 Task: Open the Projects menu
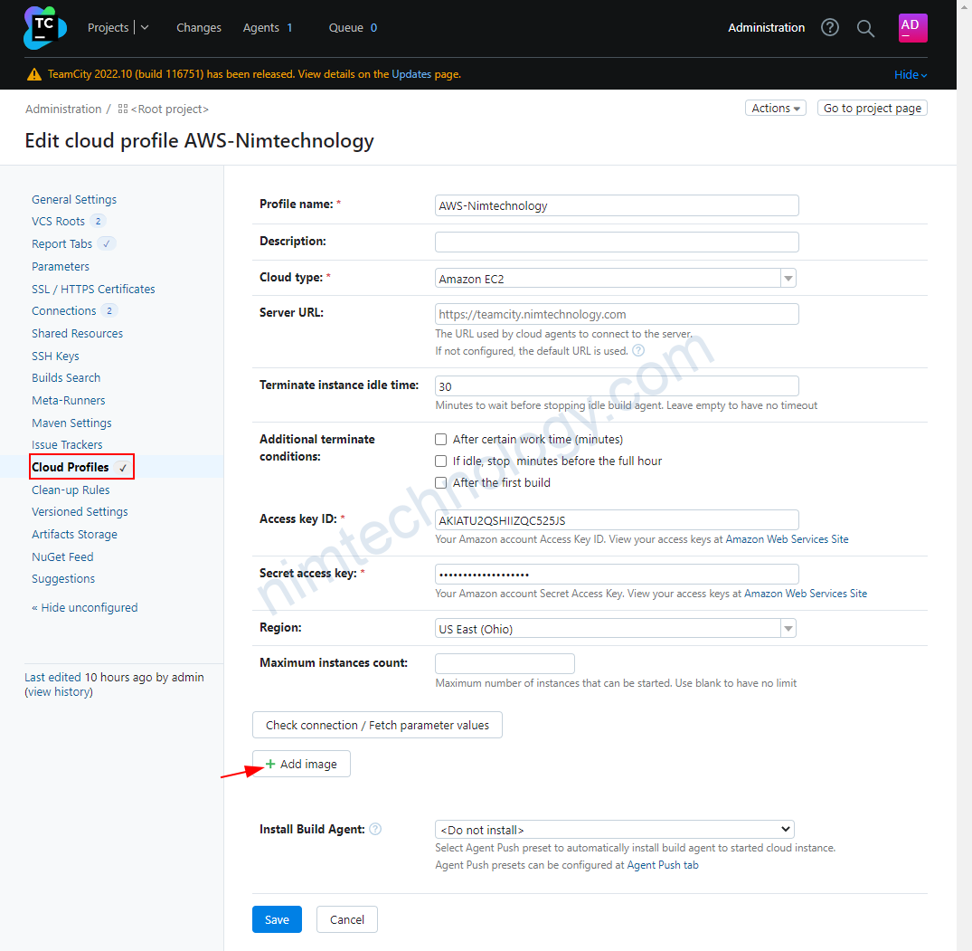(108, 27)
